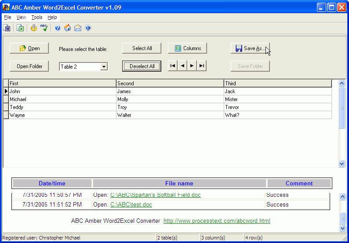The height and width of the screenshot is (243, 349).
Task: Select the Trevor cell
Action: (278, 107)
